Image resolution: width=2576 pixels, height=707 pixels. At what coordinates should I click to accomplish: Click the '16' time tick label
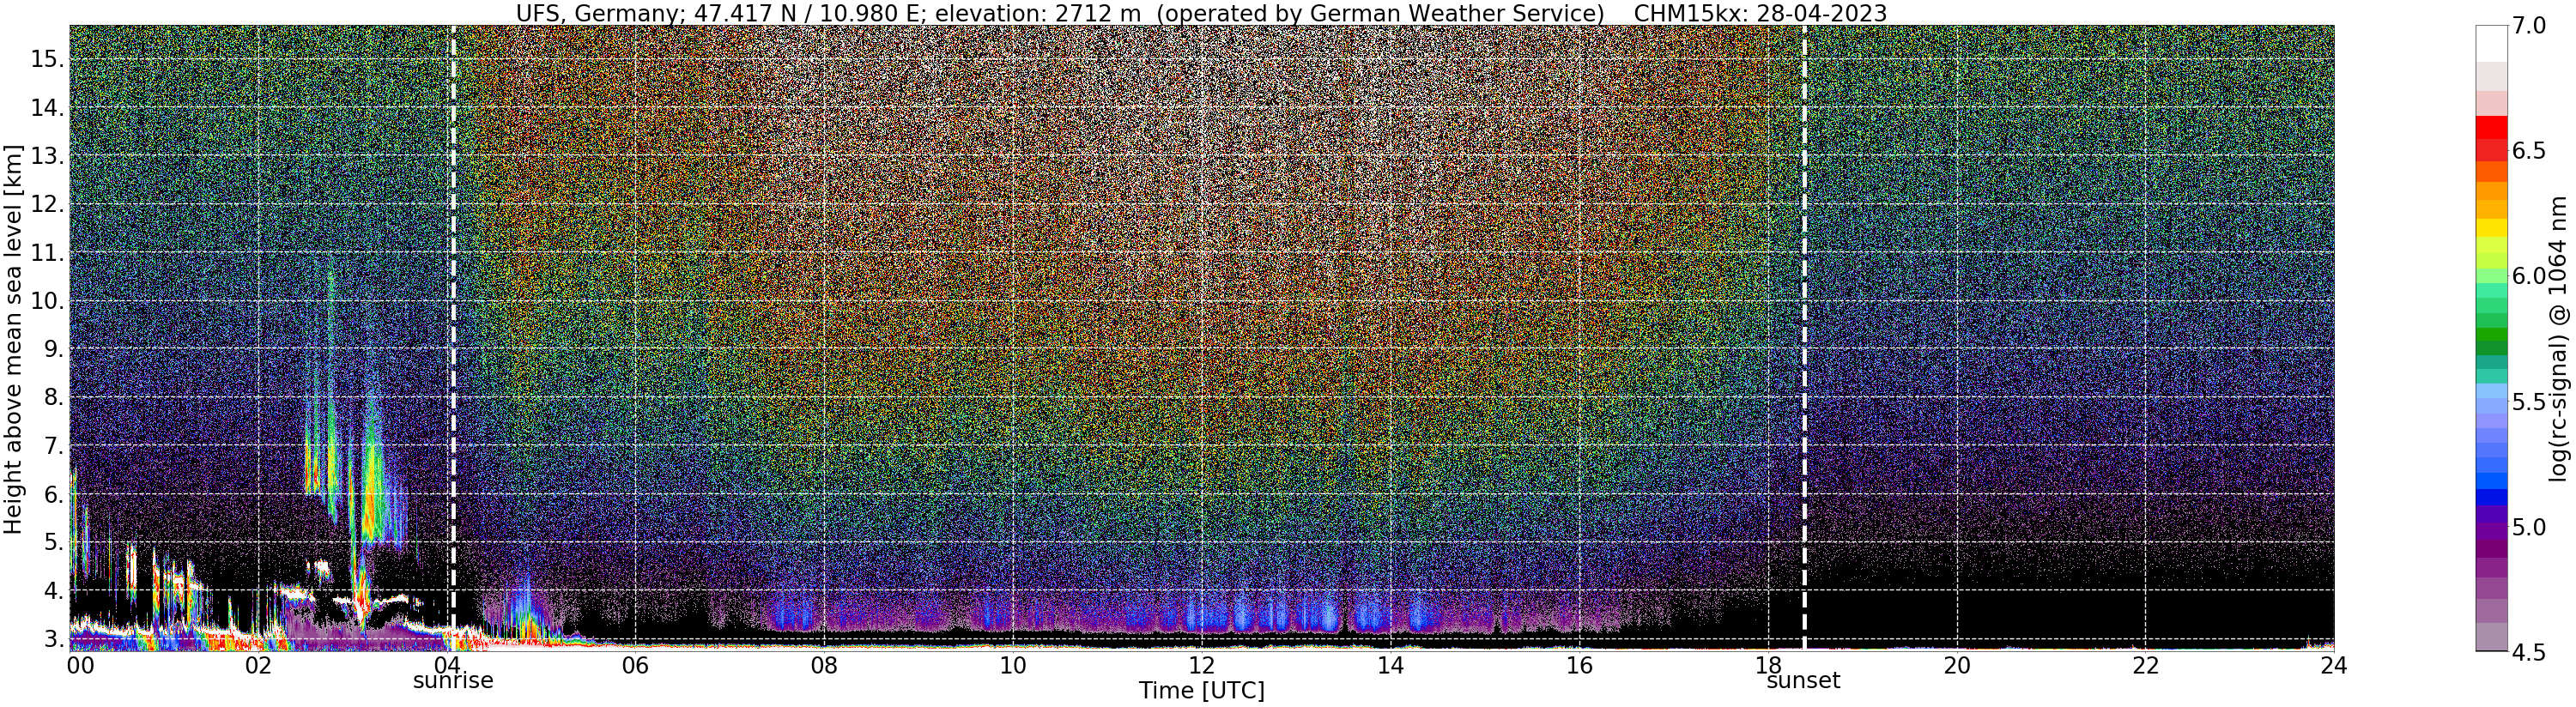click(1579, 665)
